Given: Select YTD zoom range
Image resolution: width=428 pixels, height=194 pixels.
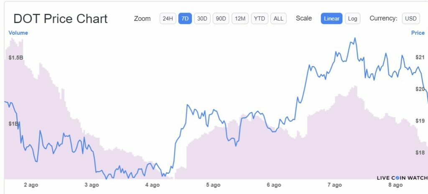Looking at the screenshot, I should 260,19.
